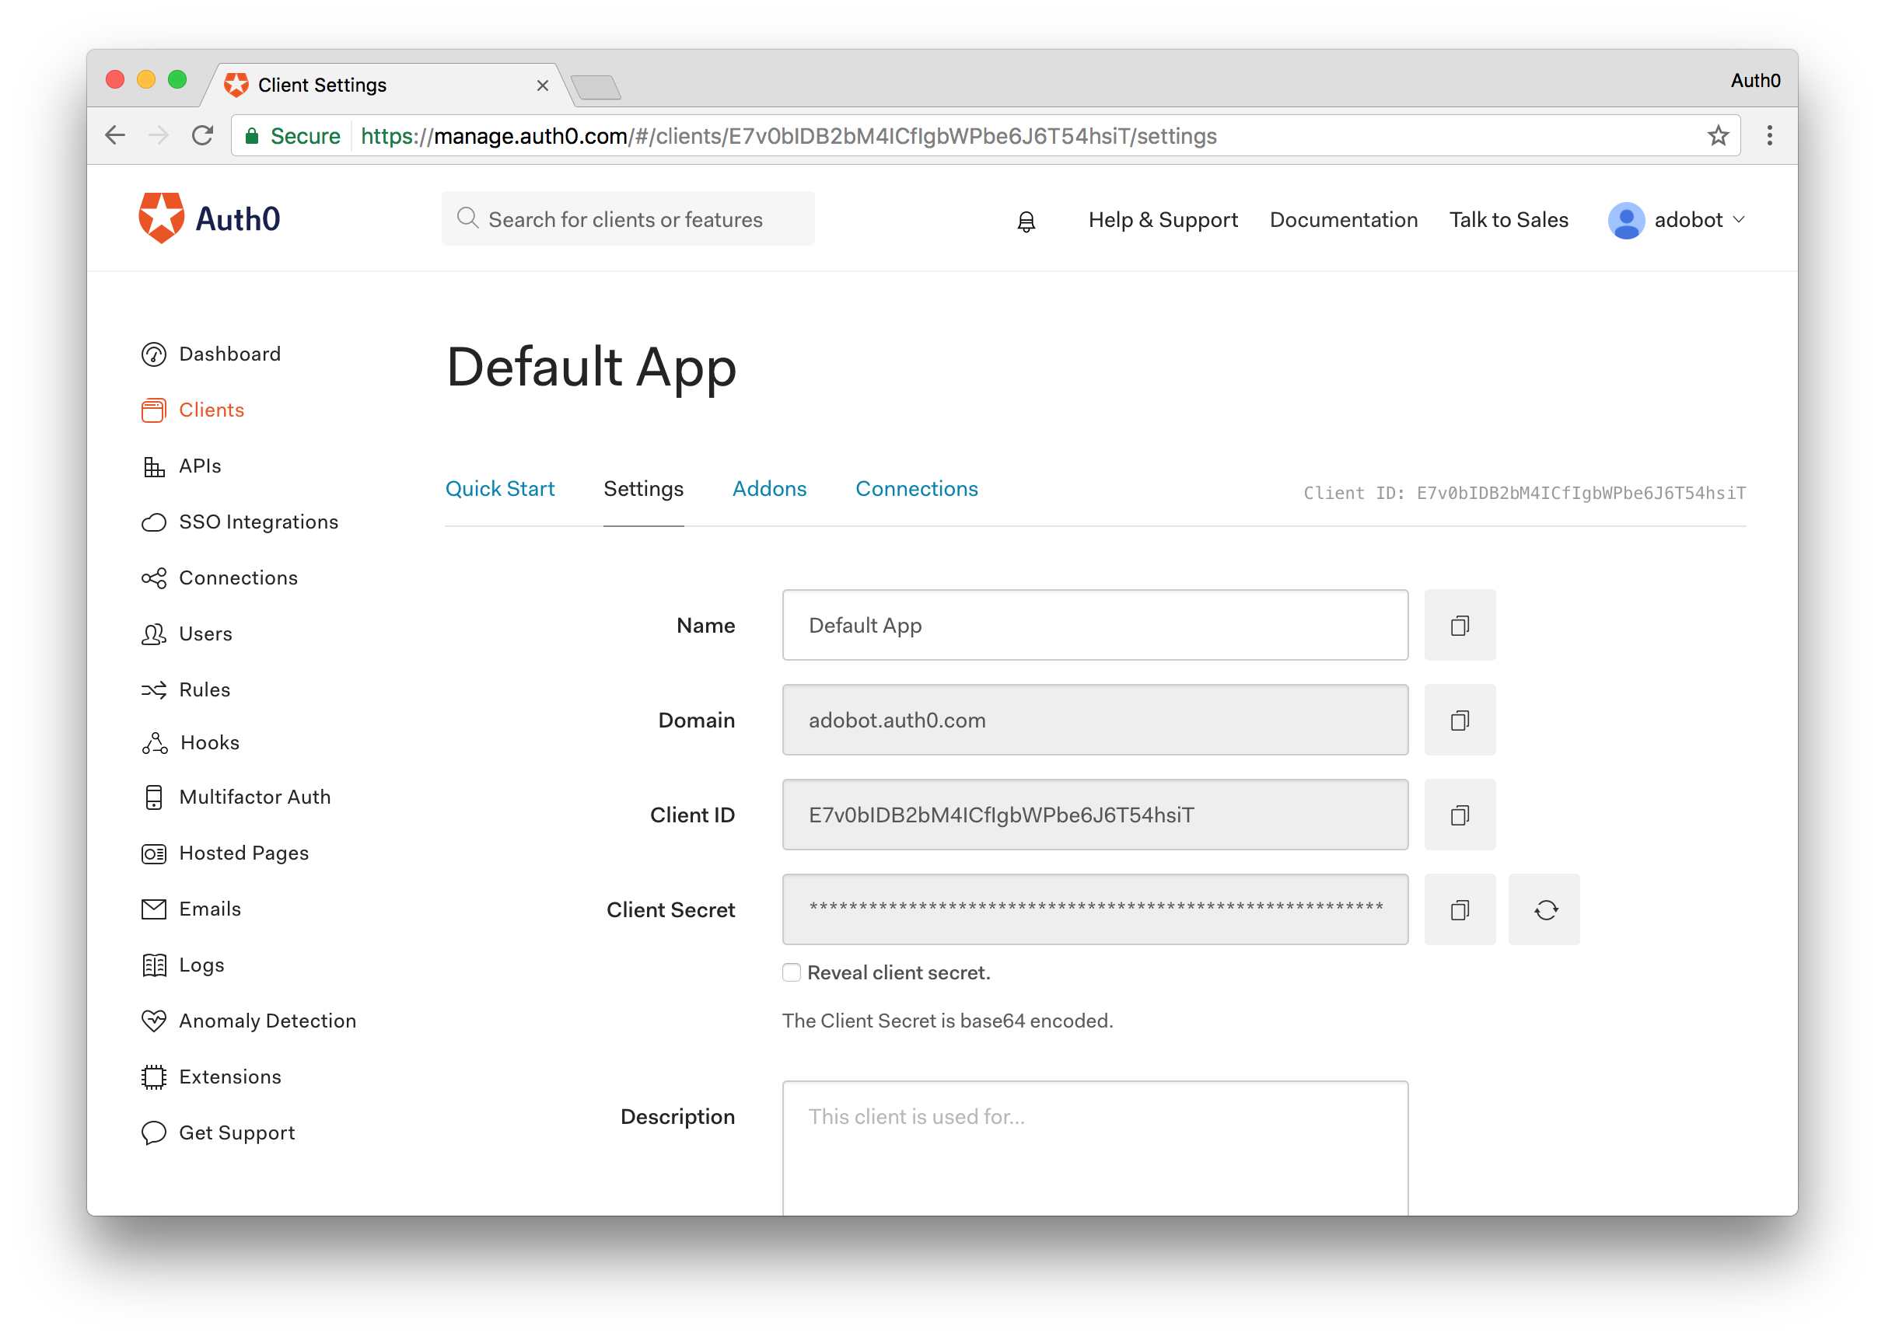Viewport: 1885px width, 1340px height.
Task: Open the user account dropdown menu
Action: coord(1680,221)
